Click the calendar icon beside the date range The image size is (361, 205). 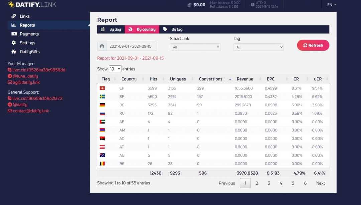coord(102,46)
